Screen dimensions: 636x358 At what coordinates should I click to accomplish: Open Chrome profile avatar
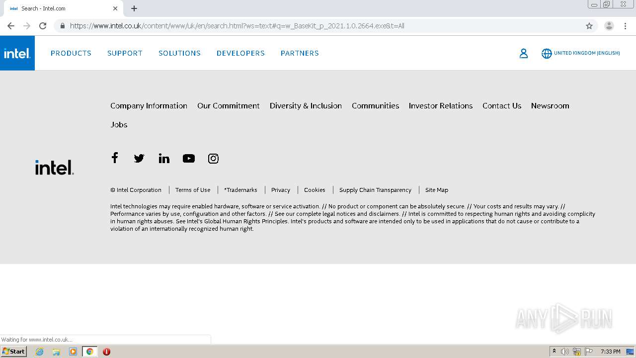click(x=609, y=26)
